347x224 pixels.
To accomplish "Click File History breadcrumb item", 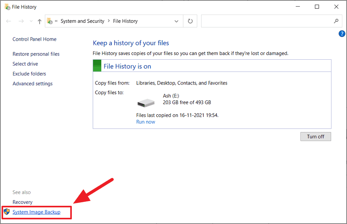I will [x=125, y=21].
